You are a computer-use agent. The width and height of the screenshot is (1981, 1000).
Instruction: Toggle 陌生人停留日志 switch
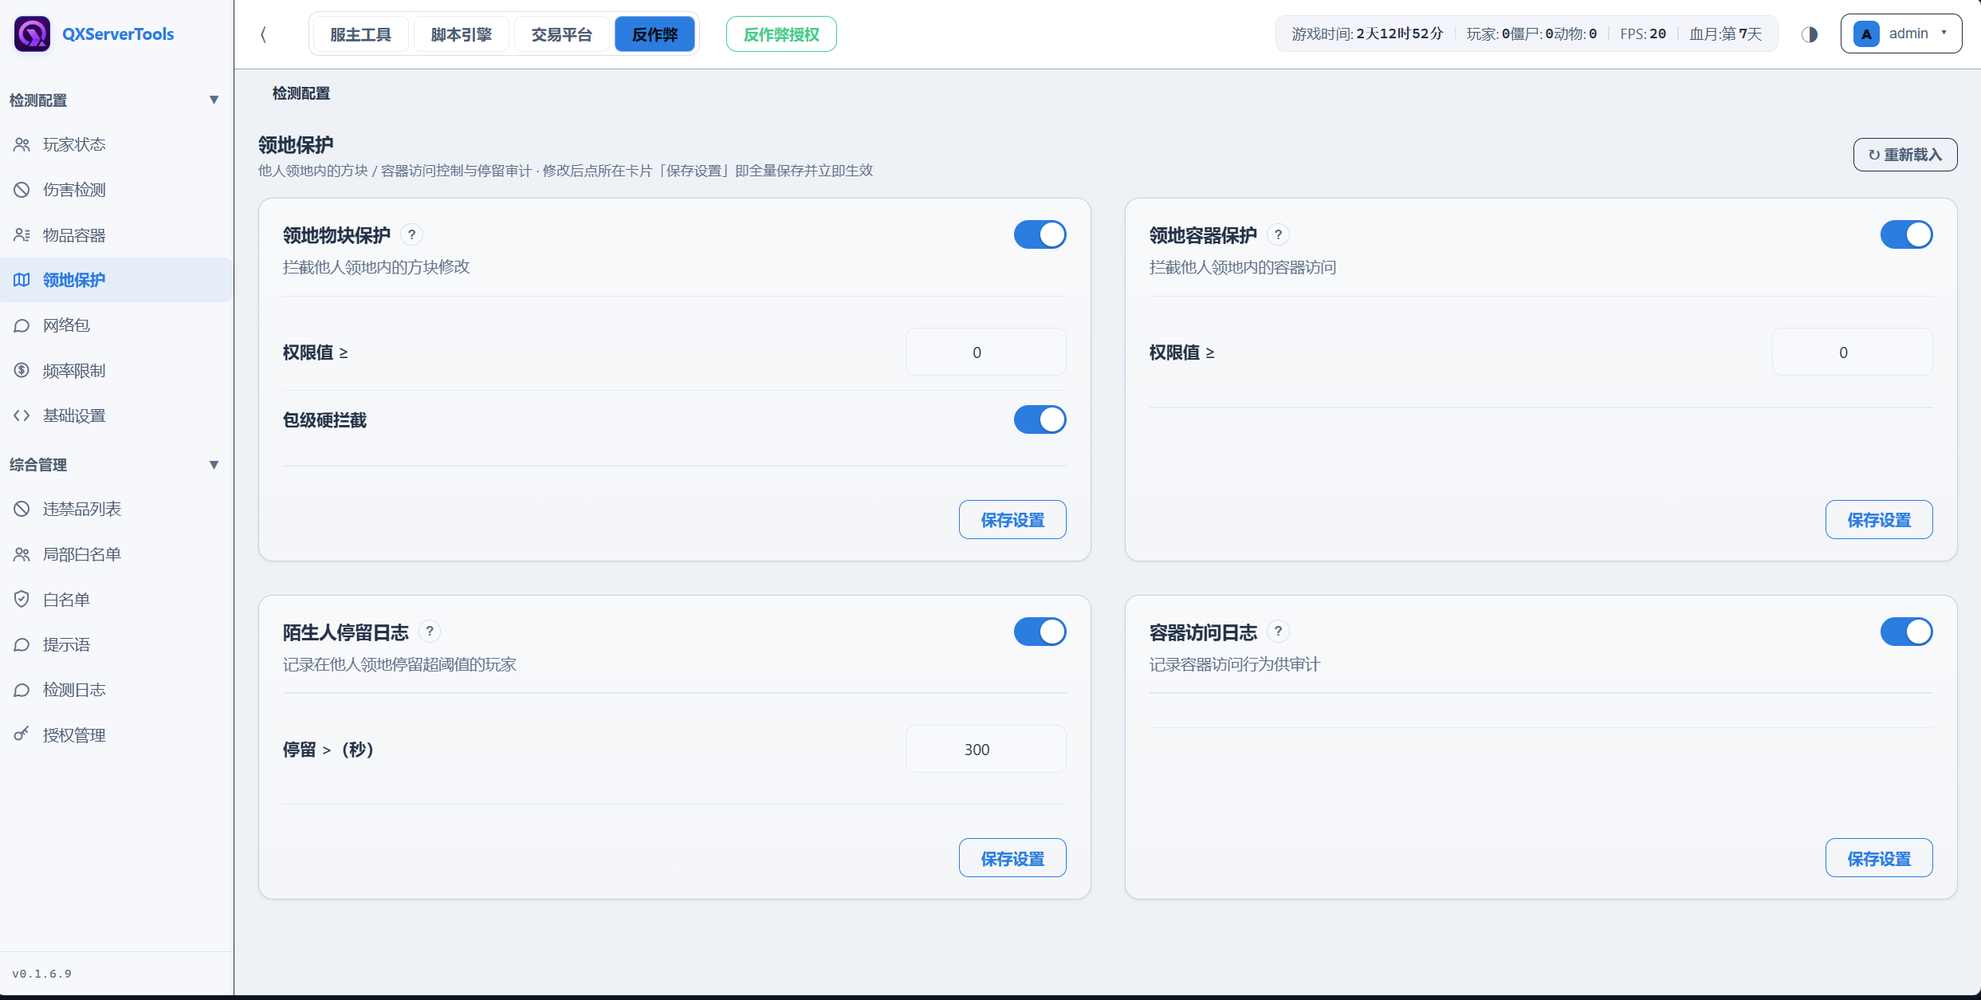(1040, 632)
